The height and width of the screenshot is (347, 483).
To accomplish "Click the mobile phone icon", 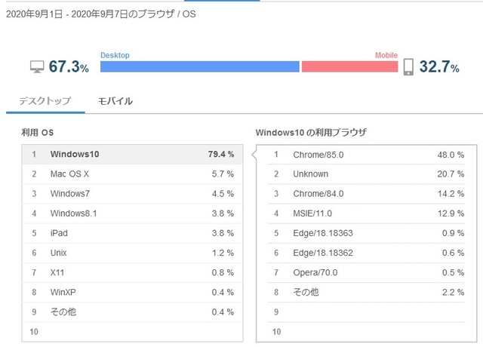I will click(x=408, y=67).
